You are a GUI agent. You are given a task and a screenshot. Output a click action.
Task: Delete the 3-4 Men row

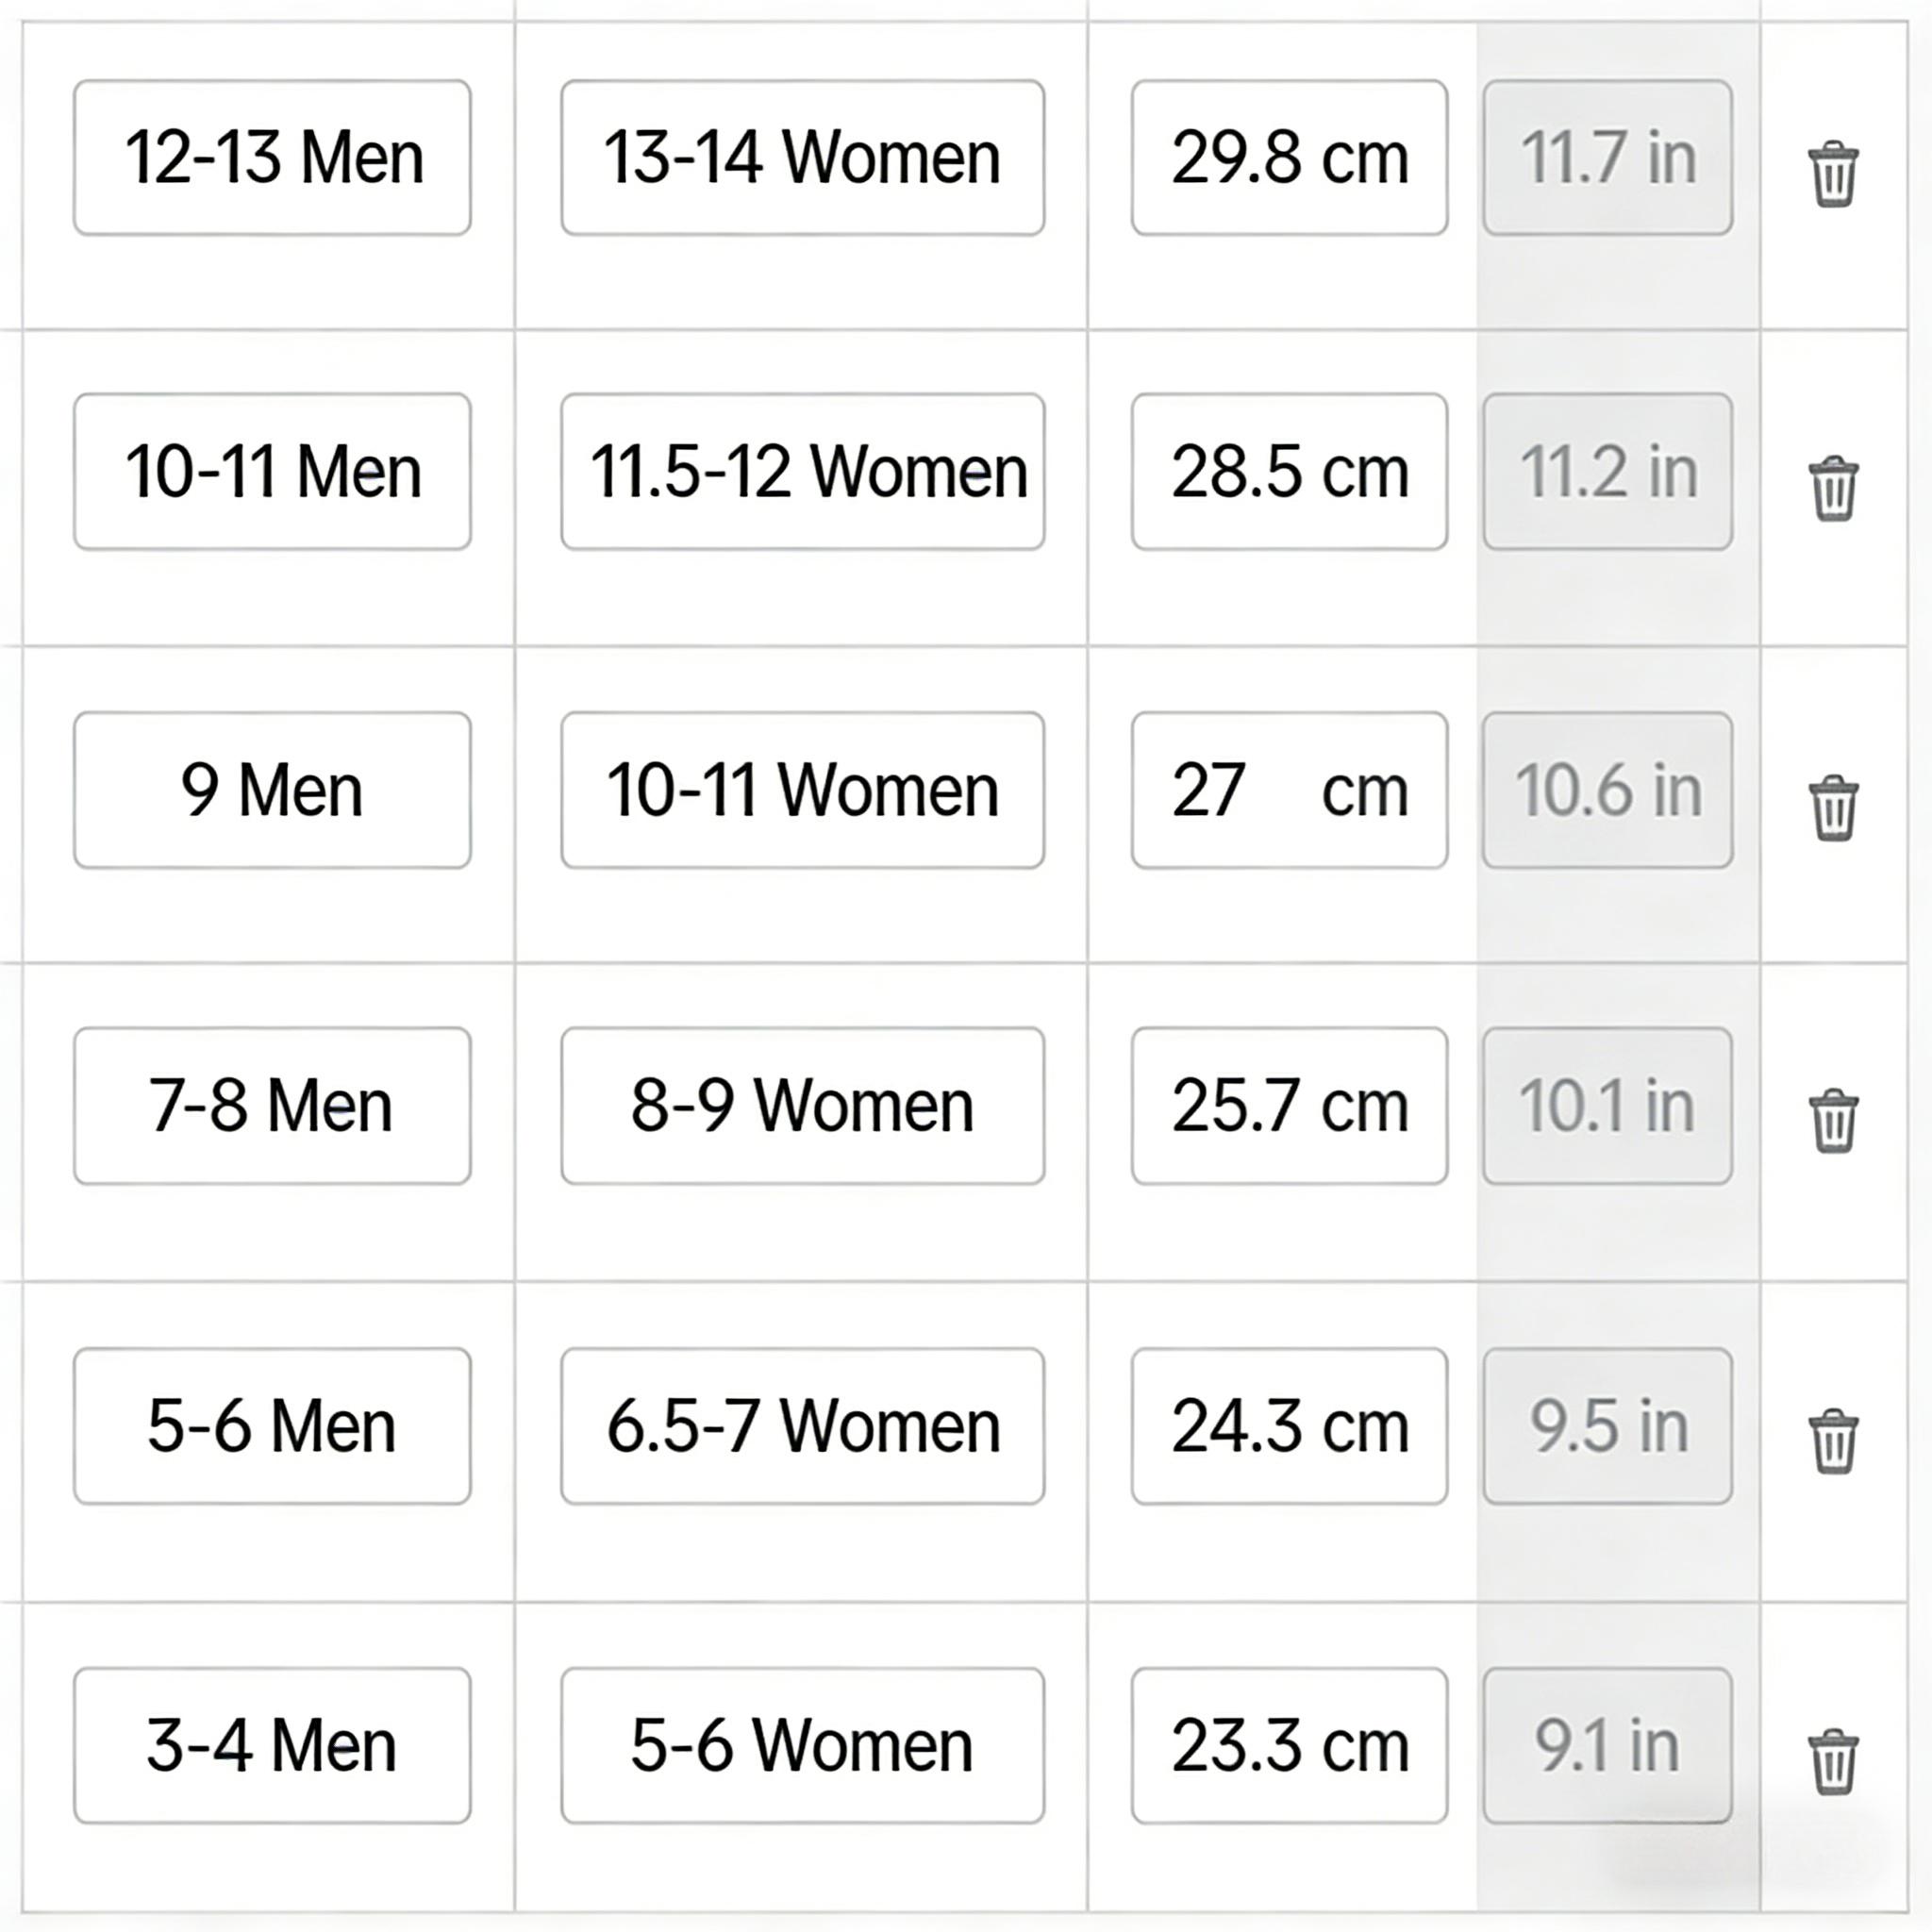pyautogui.click(x=1832, y=1761)
